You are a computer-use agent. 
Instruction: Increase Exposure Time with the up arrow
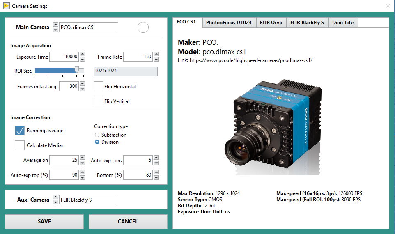pos(82,54)
